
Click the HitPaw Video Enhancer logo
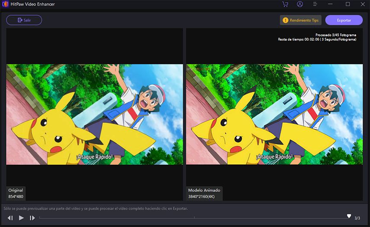(x=5, y=4)
